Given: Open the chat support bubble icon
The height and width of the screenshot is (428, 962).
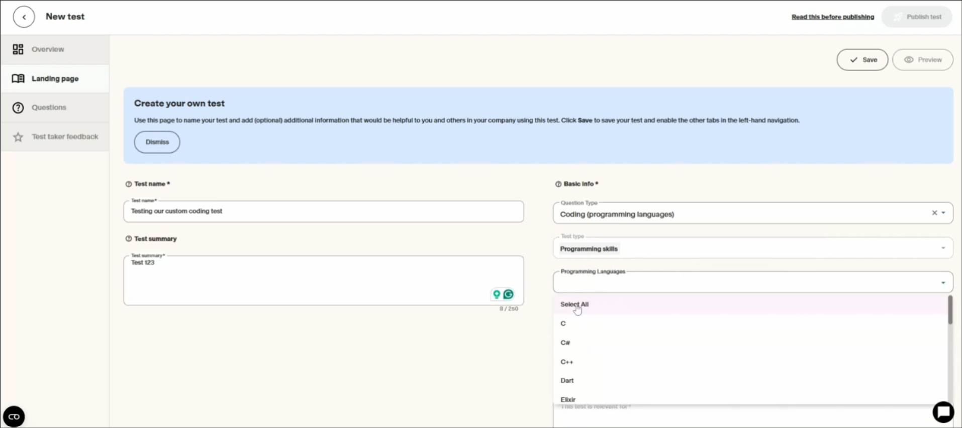Looking at the screenshot, I should click(x=943, y=412).
